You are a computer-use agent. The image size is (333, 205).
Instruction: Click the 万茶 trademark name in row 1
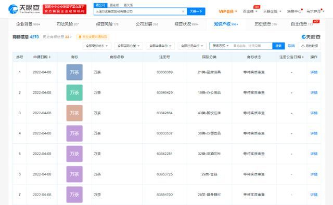click(x=97, y=72)
